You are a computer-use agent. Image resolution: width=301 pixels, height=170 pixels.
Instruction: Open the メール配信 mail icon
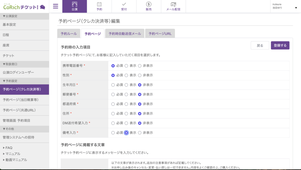[x=173, y=6]
